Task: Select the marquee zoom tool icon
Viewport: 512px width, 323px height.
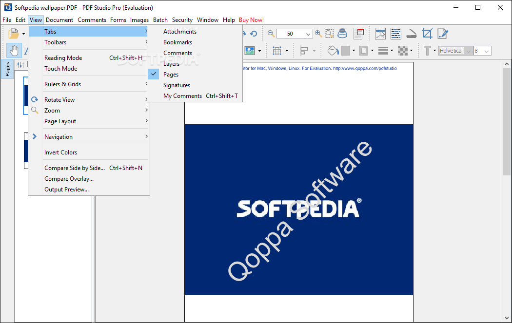Action: coord(329,34)
